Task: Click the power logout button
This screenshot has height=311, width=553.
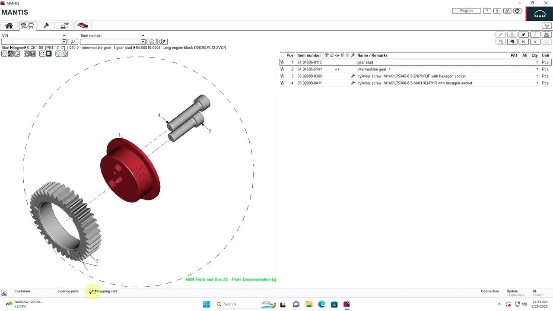Action: coord(517,11)
